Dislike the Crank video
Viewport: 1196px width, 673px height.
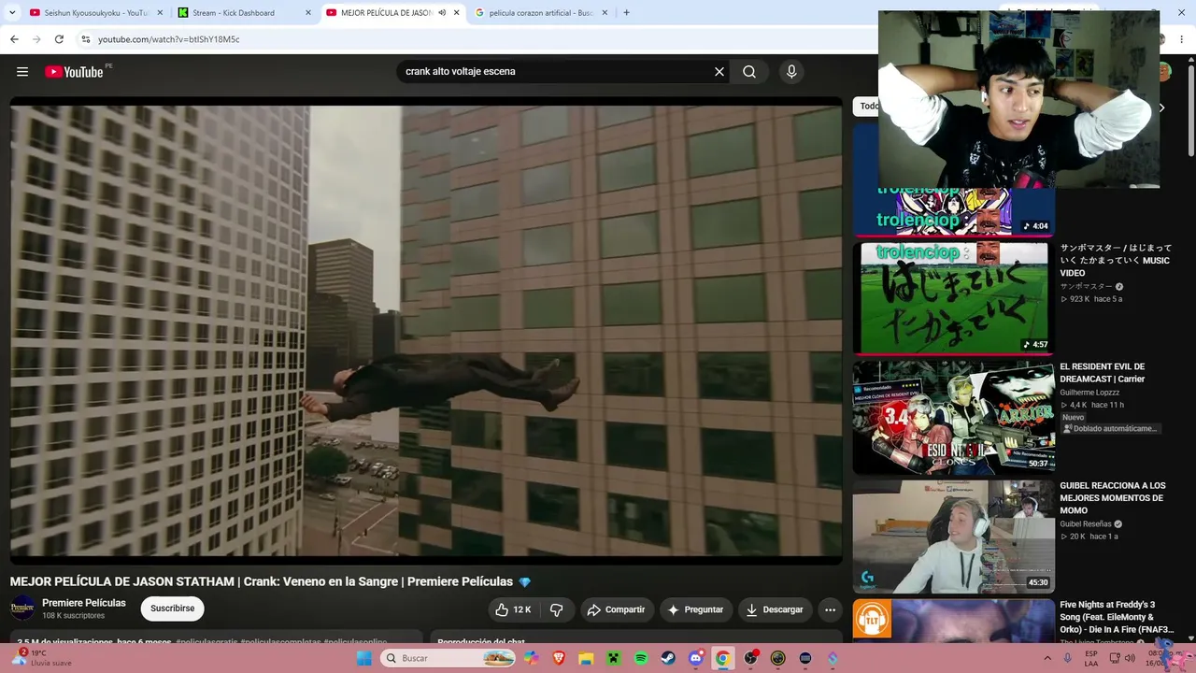point(557,609)
